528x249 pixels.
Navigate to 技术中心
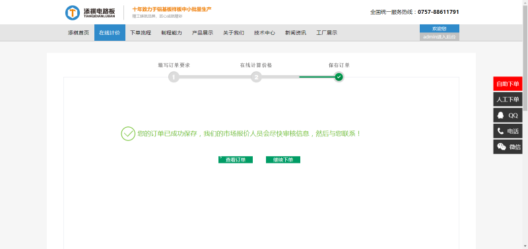pos(265,32)
